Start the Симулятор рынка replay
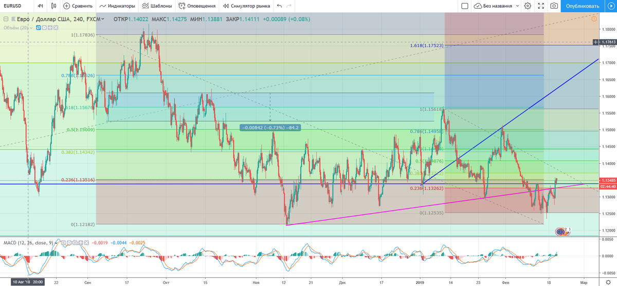Screen dimensions: 617x286 (x=246, y=6)
